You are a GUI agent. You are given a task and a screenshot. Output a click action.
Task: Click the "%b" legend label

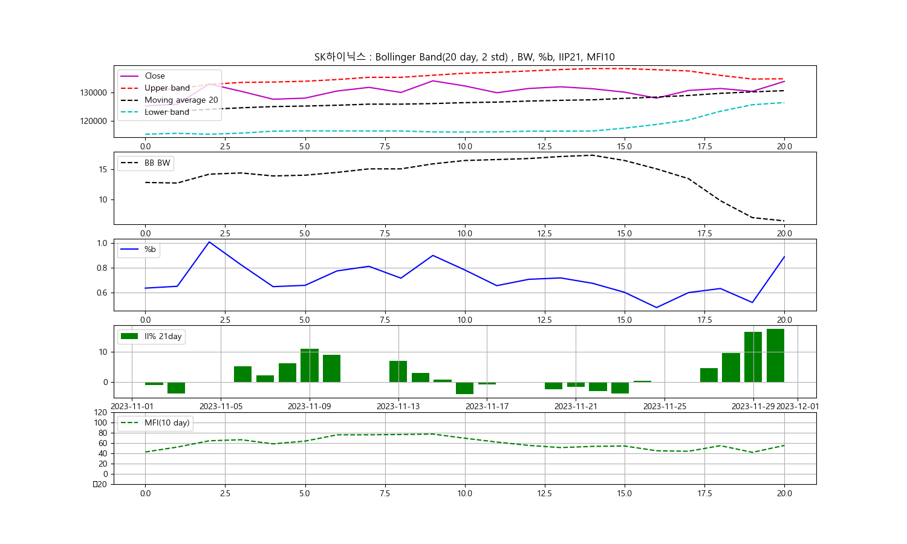point(150,250)
